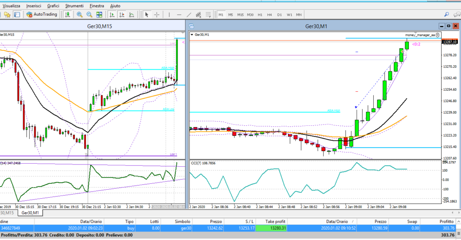Click the Ger30,M1 chart window system icon

(x=191, y=26)
